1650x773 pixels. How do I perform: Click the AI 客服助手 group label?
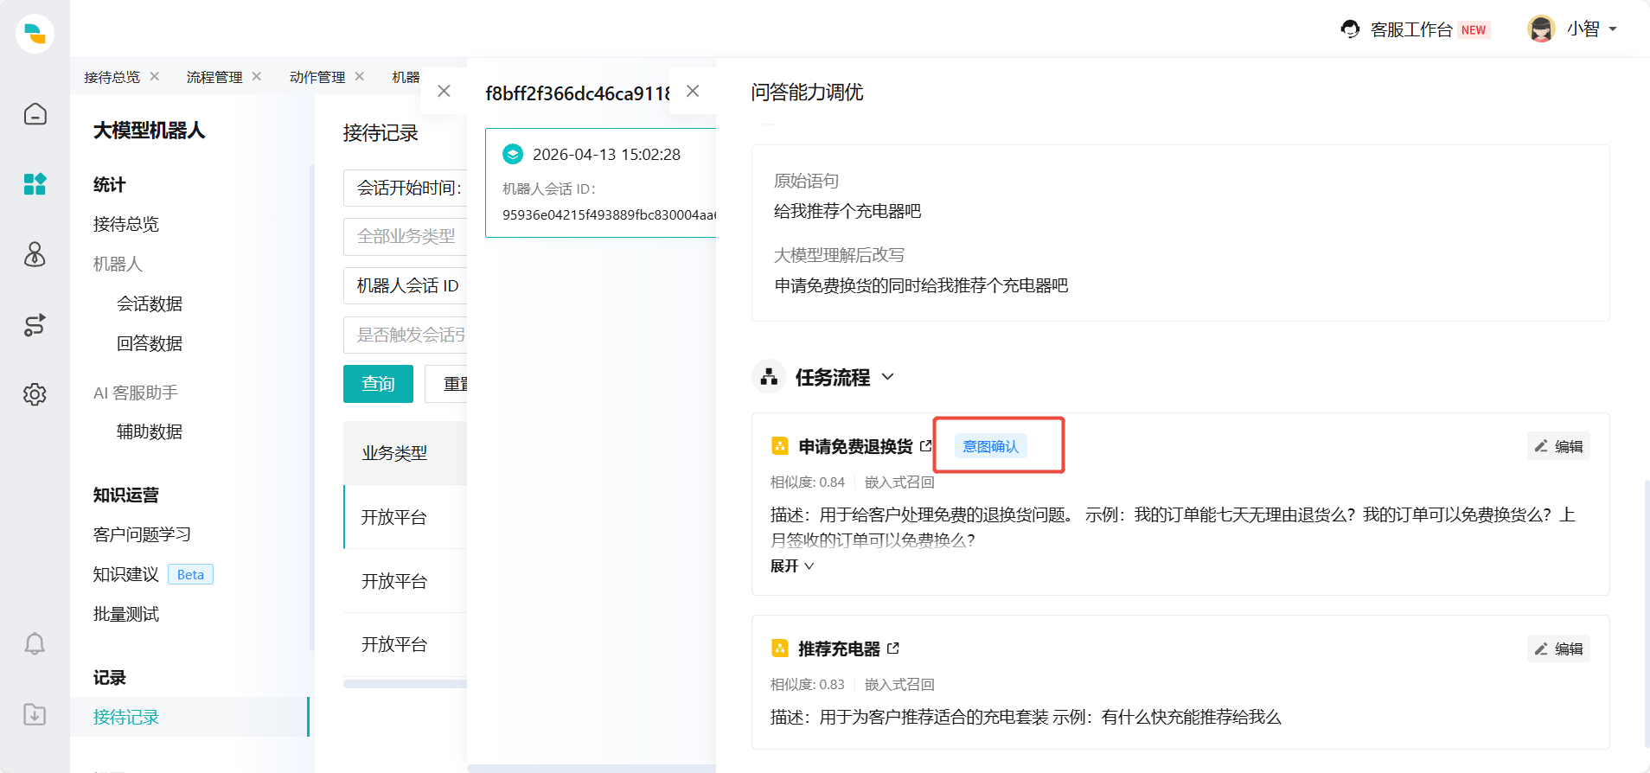[136, 393]
